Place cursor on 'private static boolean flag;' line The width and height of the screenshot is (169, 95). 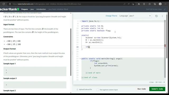[96, 31]
